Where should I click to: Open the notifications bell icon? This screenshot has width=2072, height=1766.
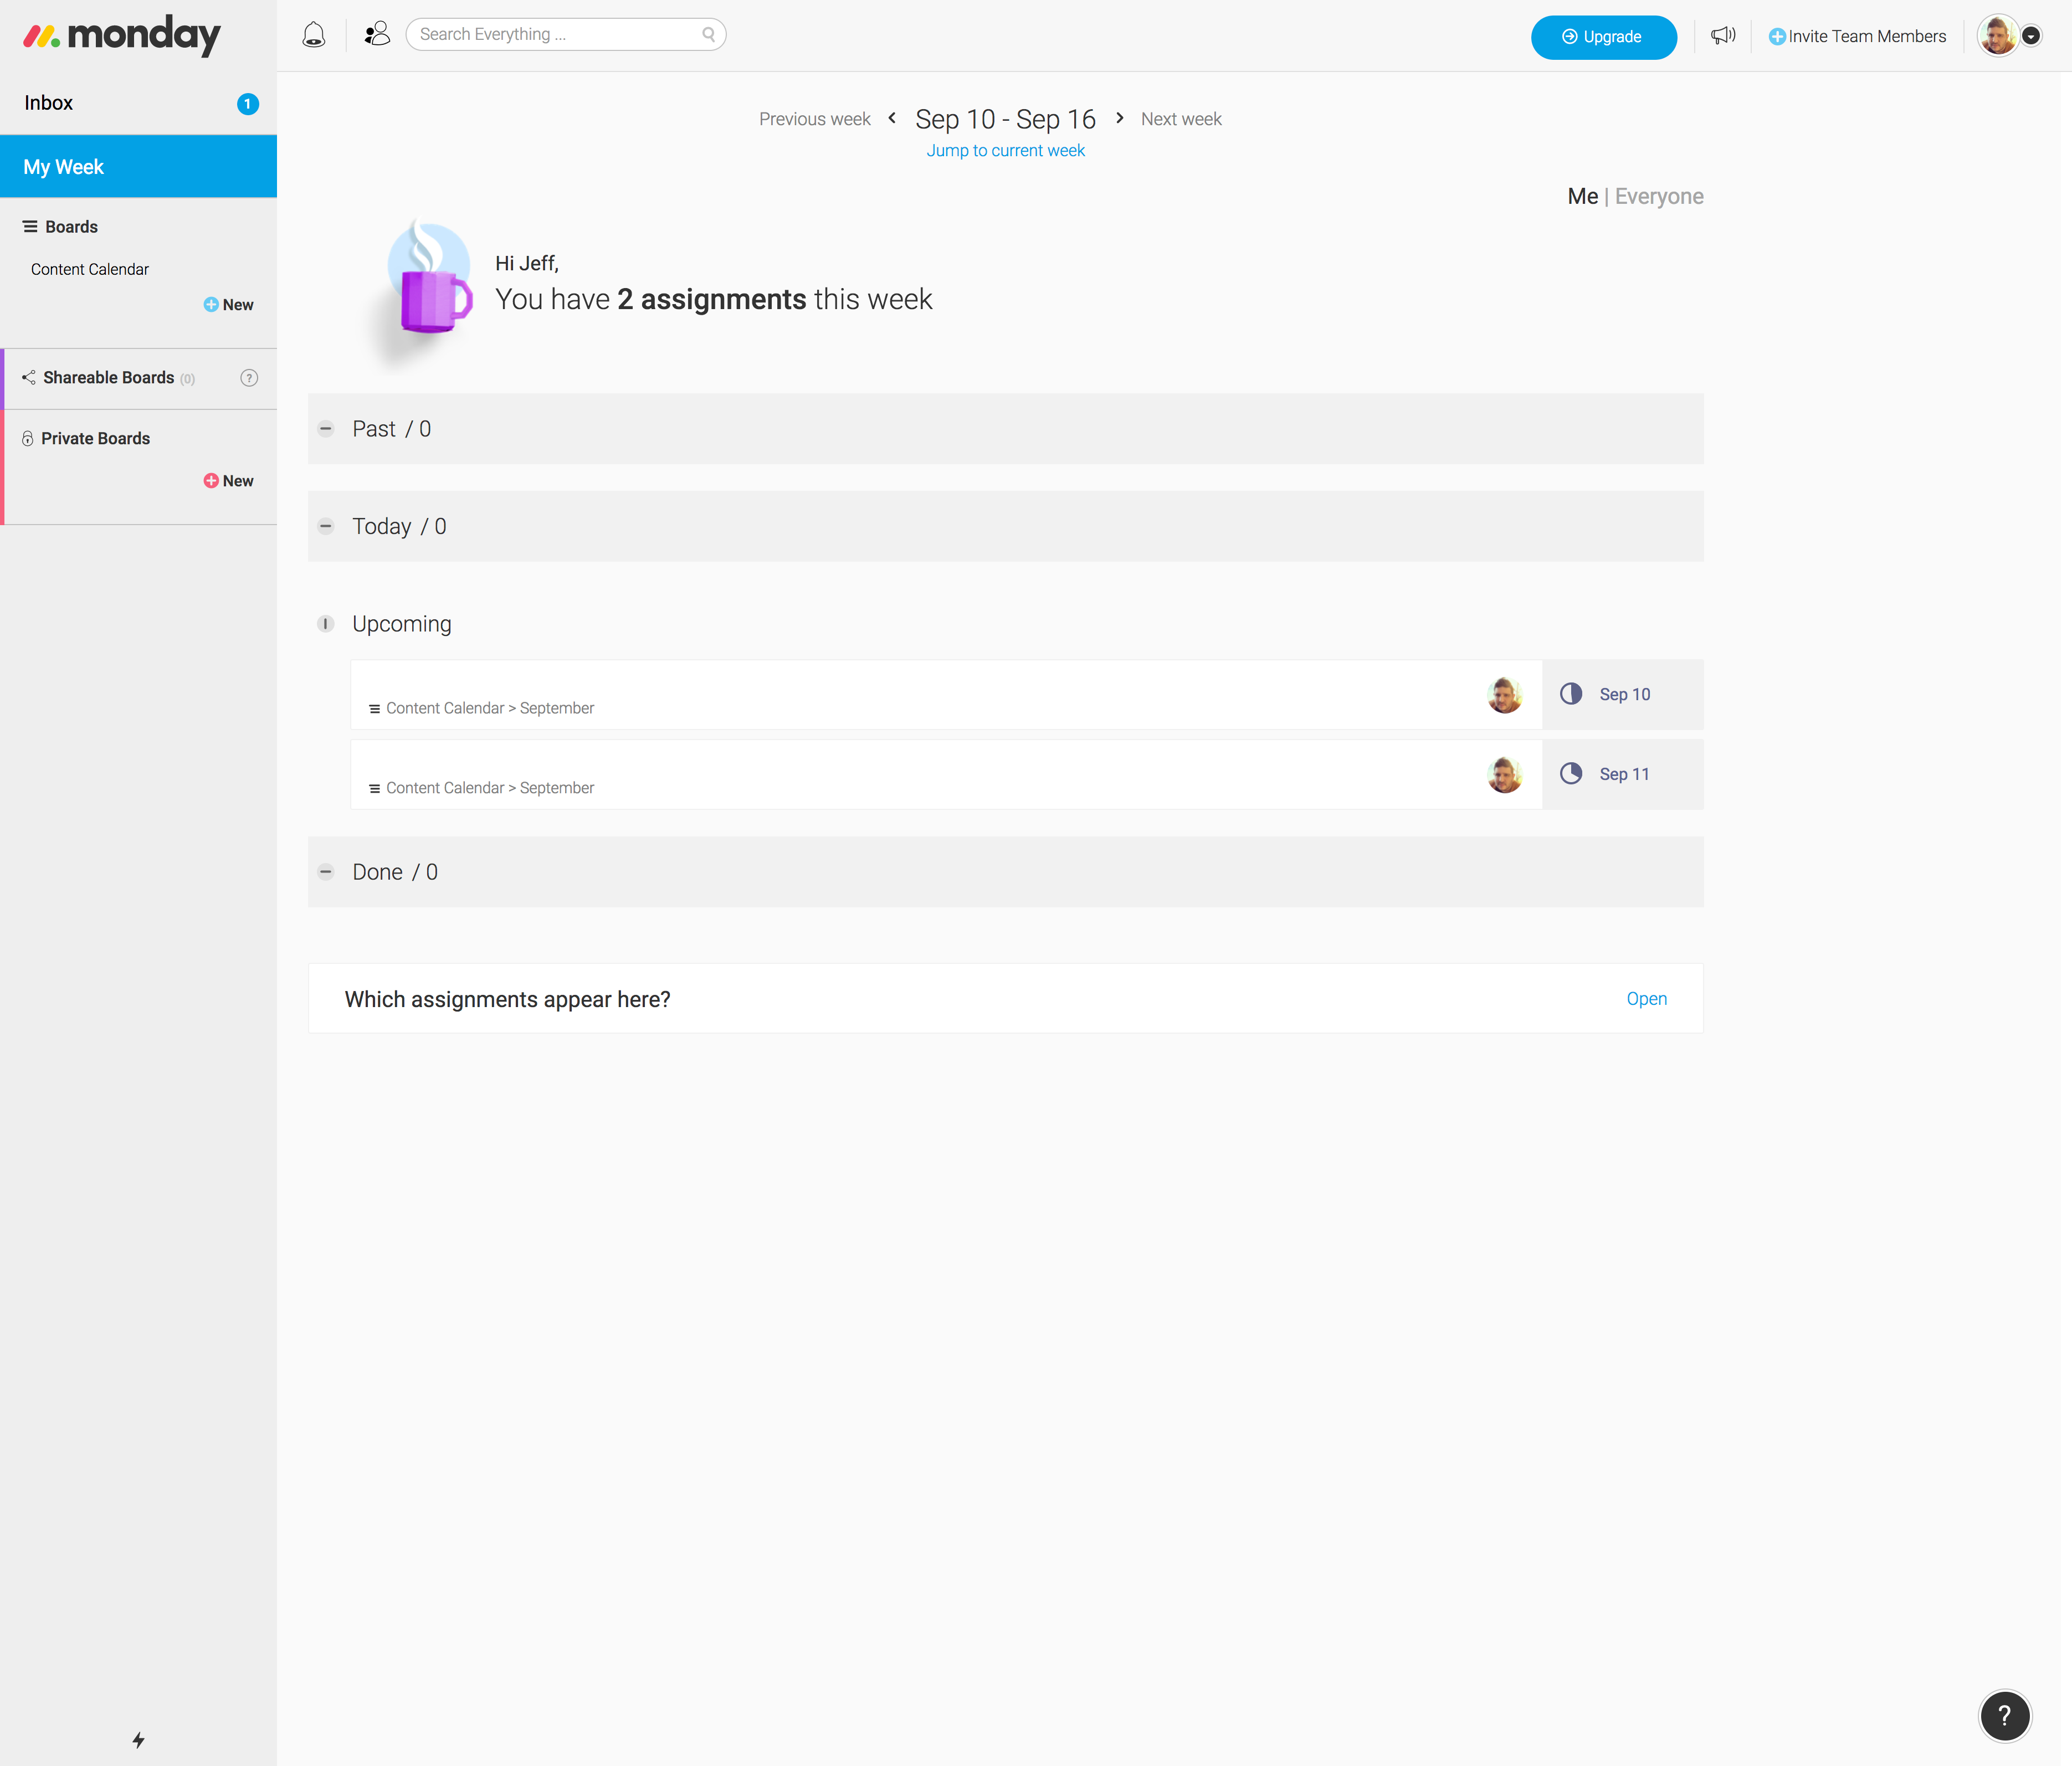pos(314,35)
